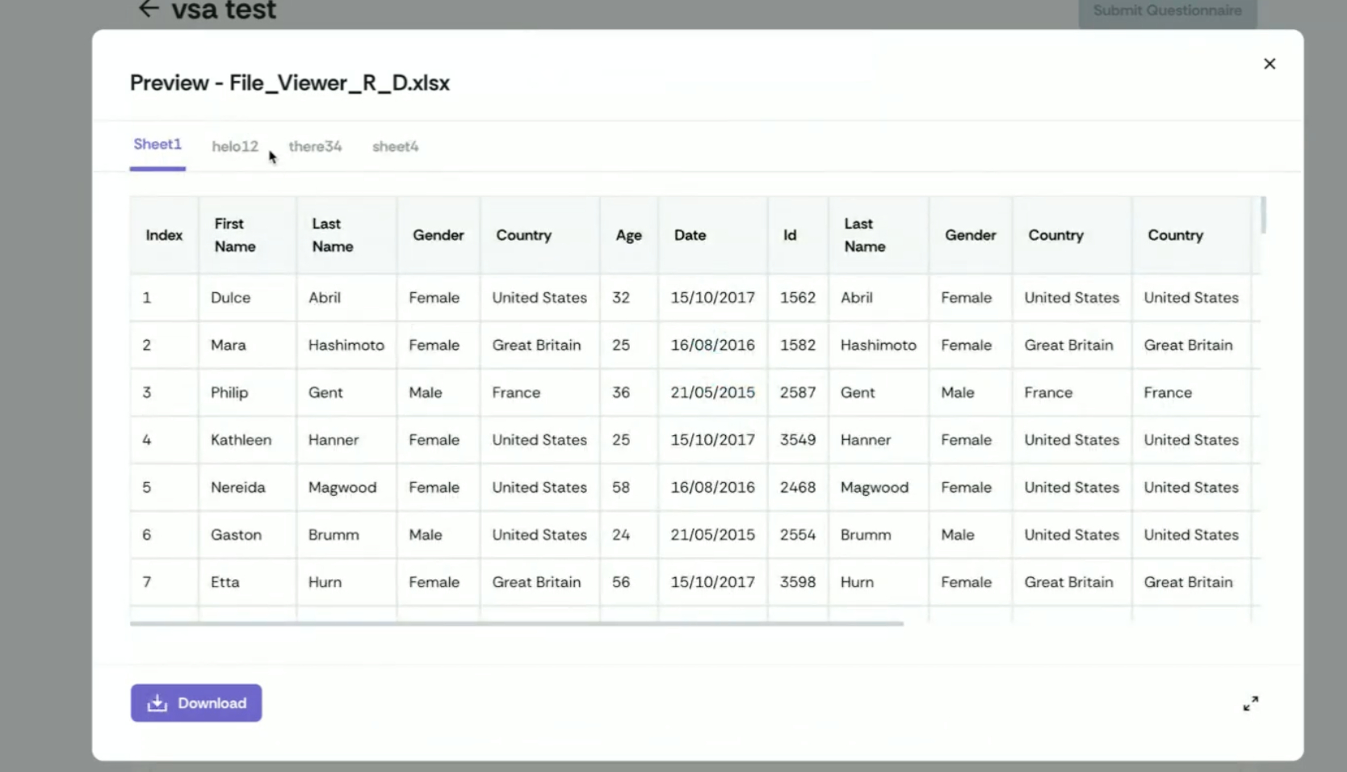Image resolution: width=1347 pixels, height=772 pixels.
Task: Click the cell containing Nereida
Action: 247,487
